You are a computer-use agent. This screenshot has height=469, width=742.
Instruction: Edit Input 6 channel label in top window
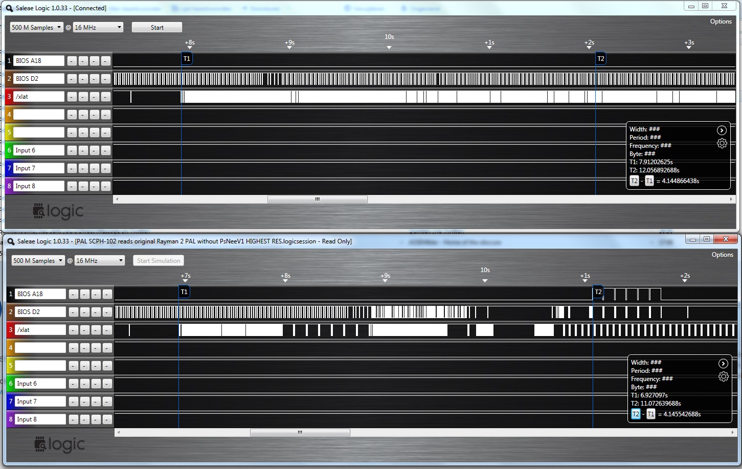(39, 150)
